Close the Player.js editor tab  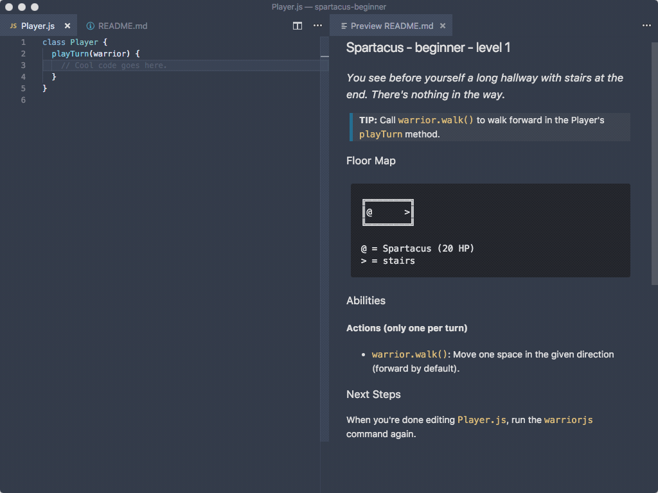tap(67, 26)
